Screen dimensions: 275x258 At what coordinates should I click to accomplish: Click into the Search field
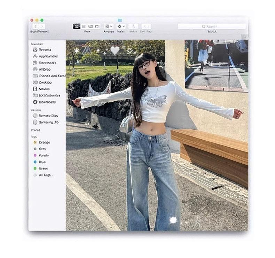tap(212, 26)
